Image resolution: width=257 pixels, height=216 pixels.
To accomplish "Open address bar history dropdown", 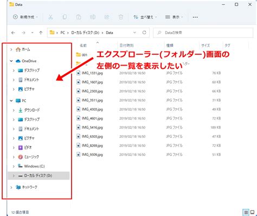I will tap(134, 33).
